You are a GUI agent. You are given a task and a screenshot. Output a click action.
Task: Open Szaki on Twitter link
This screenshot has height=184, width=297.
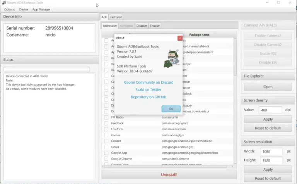(148, 89)
